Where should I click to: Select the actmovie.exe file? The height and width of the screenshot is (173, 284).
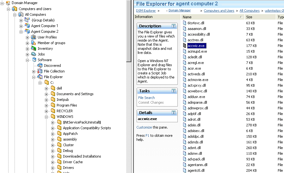(x=198, y=80)
